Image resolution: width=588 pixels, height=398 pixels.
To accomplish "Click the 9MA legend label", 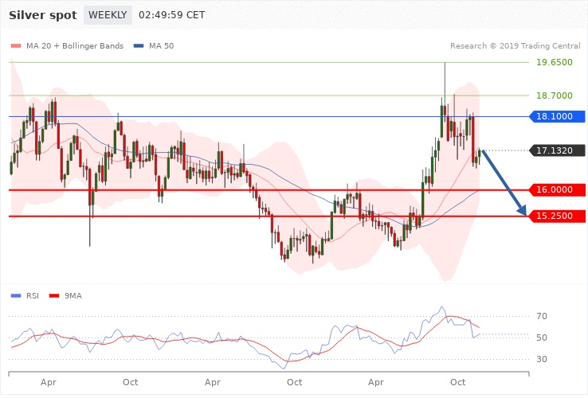I will pos(73,295).
